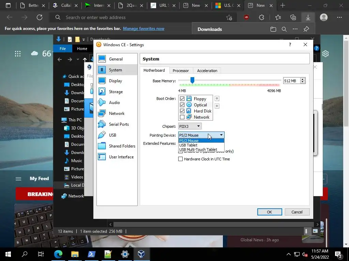Screen dimensions: 349x261
Task: Open the Edge Favorites star icon
Action: point(278,17)
